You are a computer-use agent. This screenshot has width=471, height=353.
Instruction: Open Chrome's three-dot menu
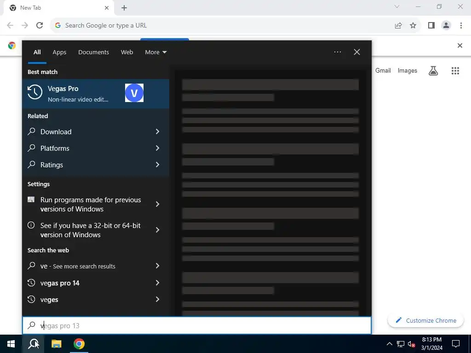pos(461,25)
